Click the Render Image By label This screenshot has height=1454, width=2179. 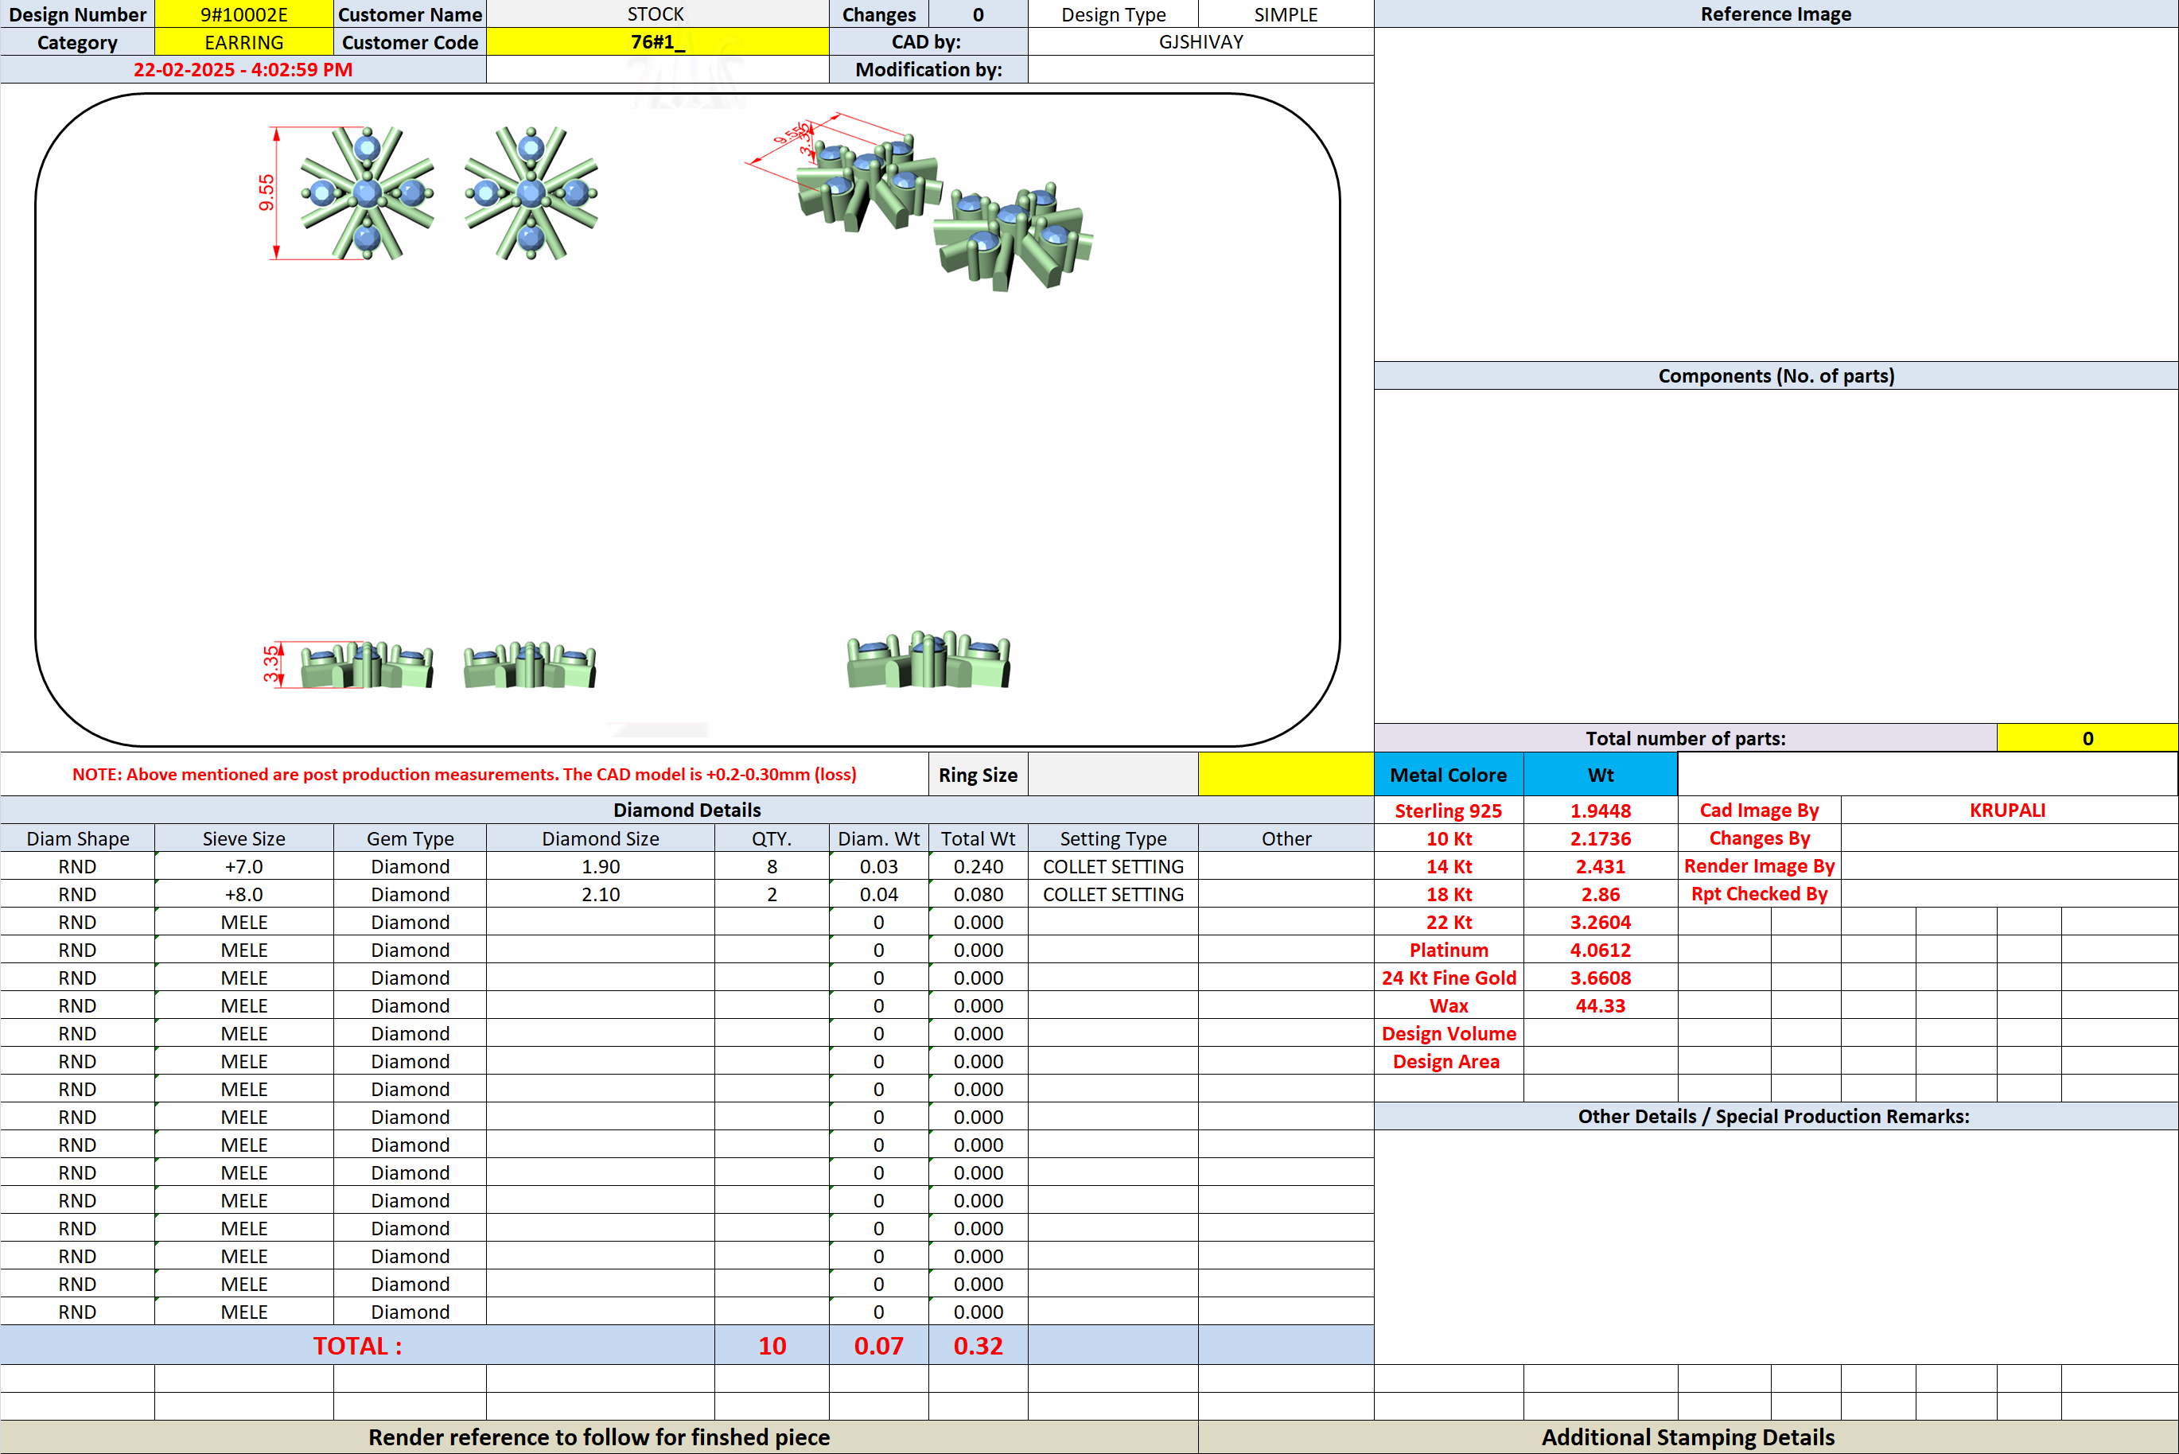click(1759, 866)
